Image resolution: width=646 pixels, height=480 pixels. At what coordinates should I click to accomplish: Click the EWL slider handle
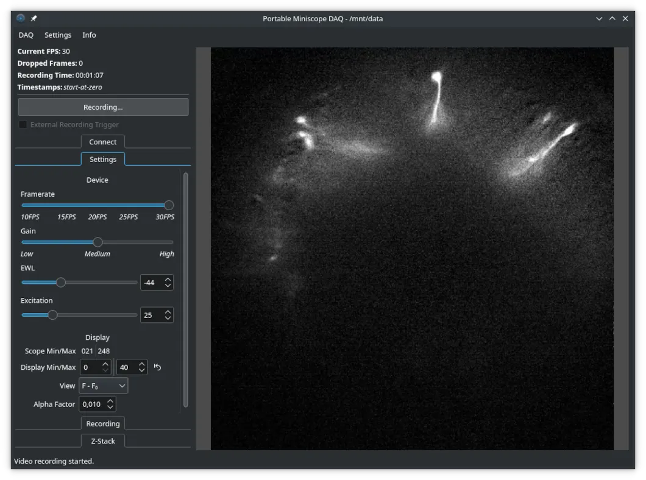[60, 283]
